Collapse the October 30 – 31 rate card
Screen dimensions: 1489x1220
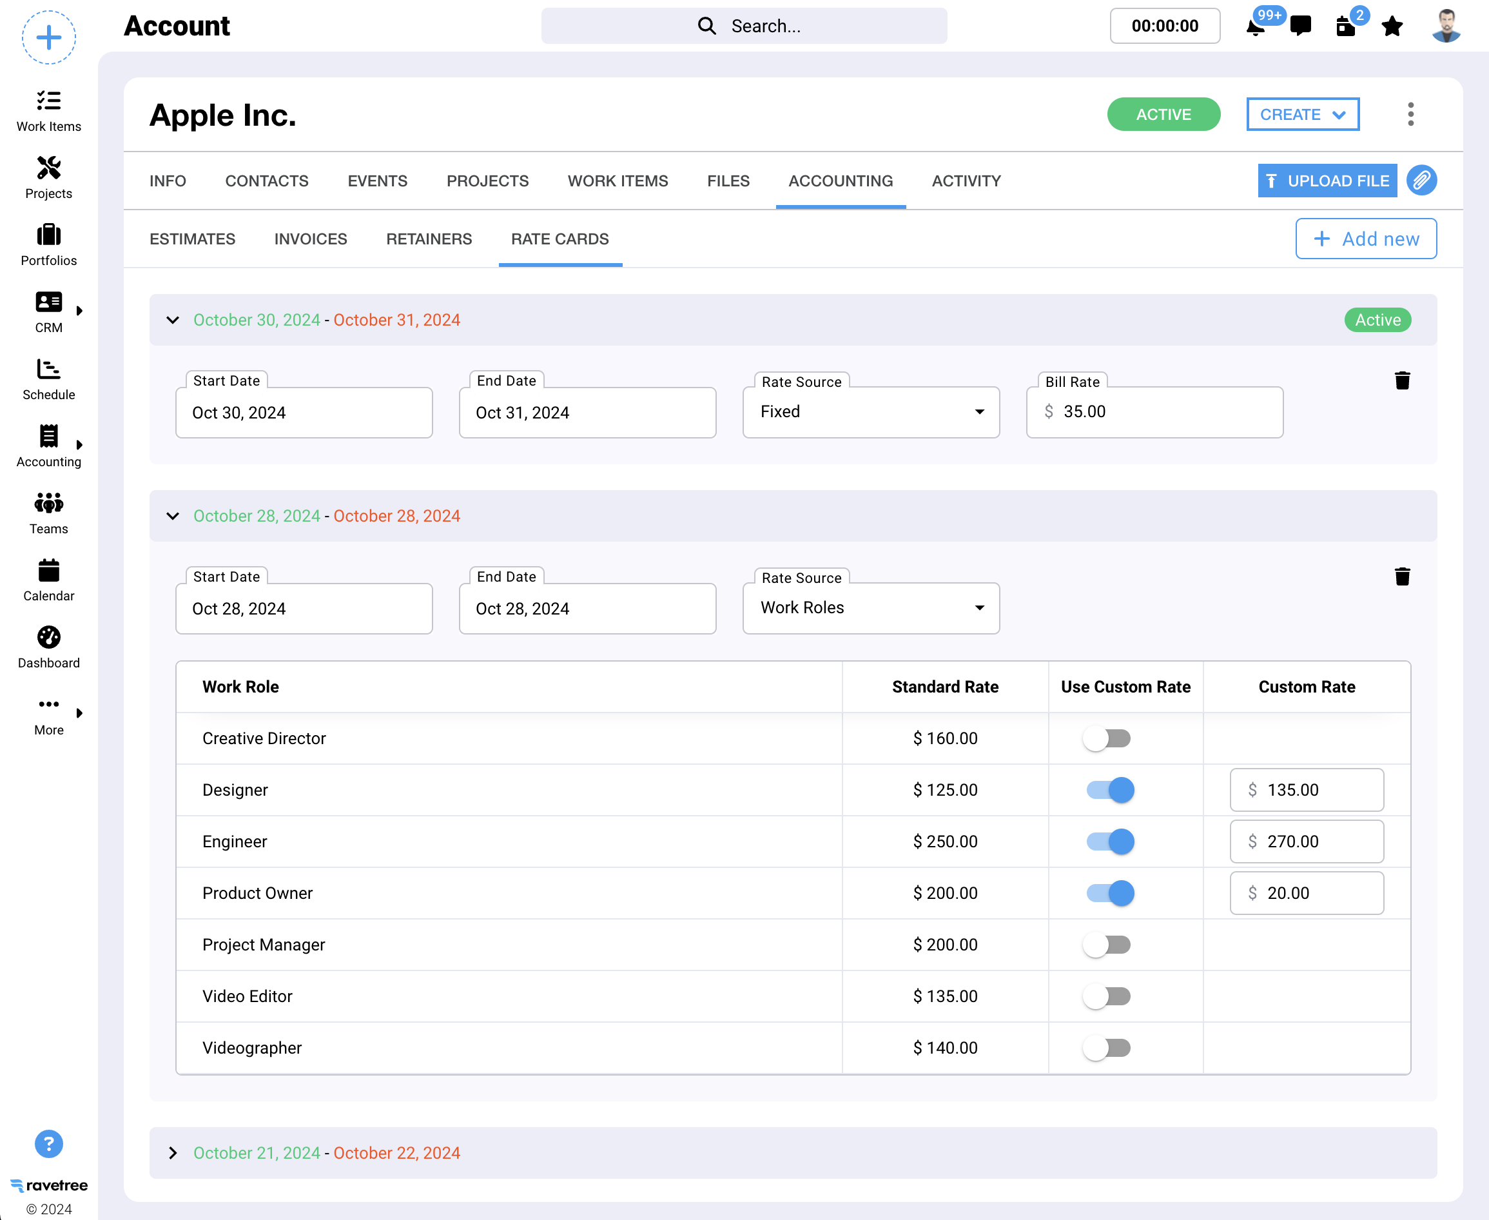coord(173,320)
